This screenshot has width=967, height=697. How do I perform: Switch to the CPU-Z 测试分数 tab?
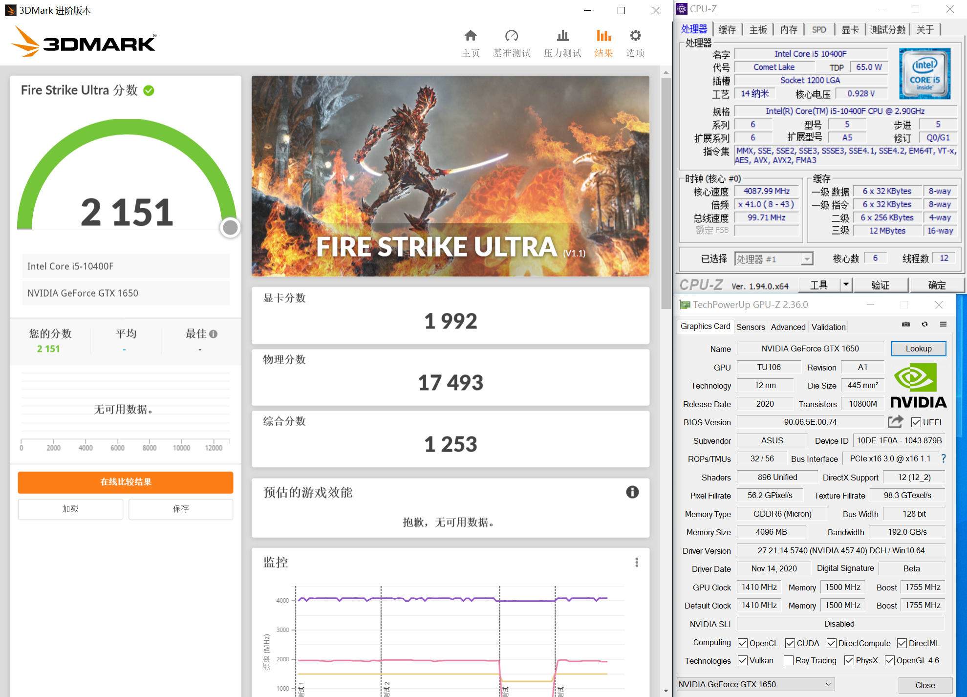point(888,30)
